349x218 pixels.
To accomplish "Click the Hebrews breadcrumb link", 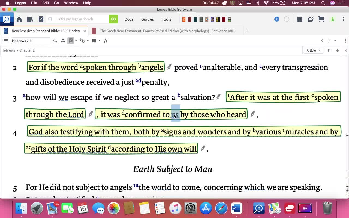I will pyautogui.click(x=8, y=50).
